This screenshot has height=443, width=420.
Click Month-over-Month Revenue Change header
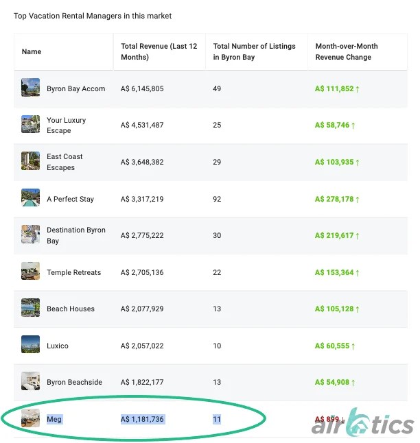click(x=347, y=51)
